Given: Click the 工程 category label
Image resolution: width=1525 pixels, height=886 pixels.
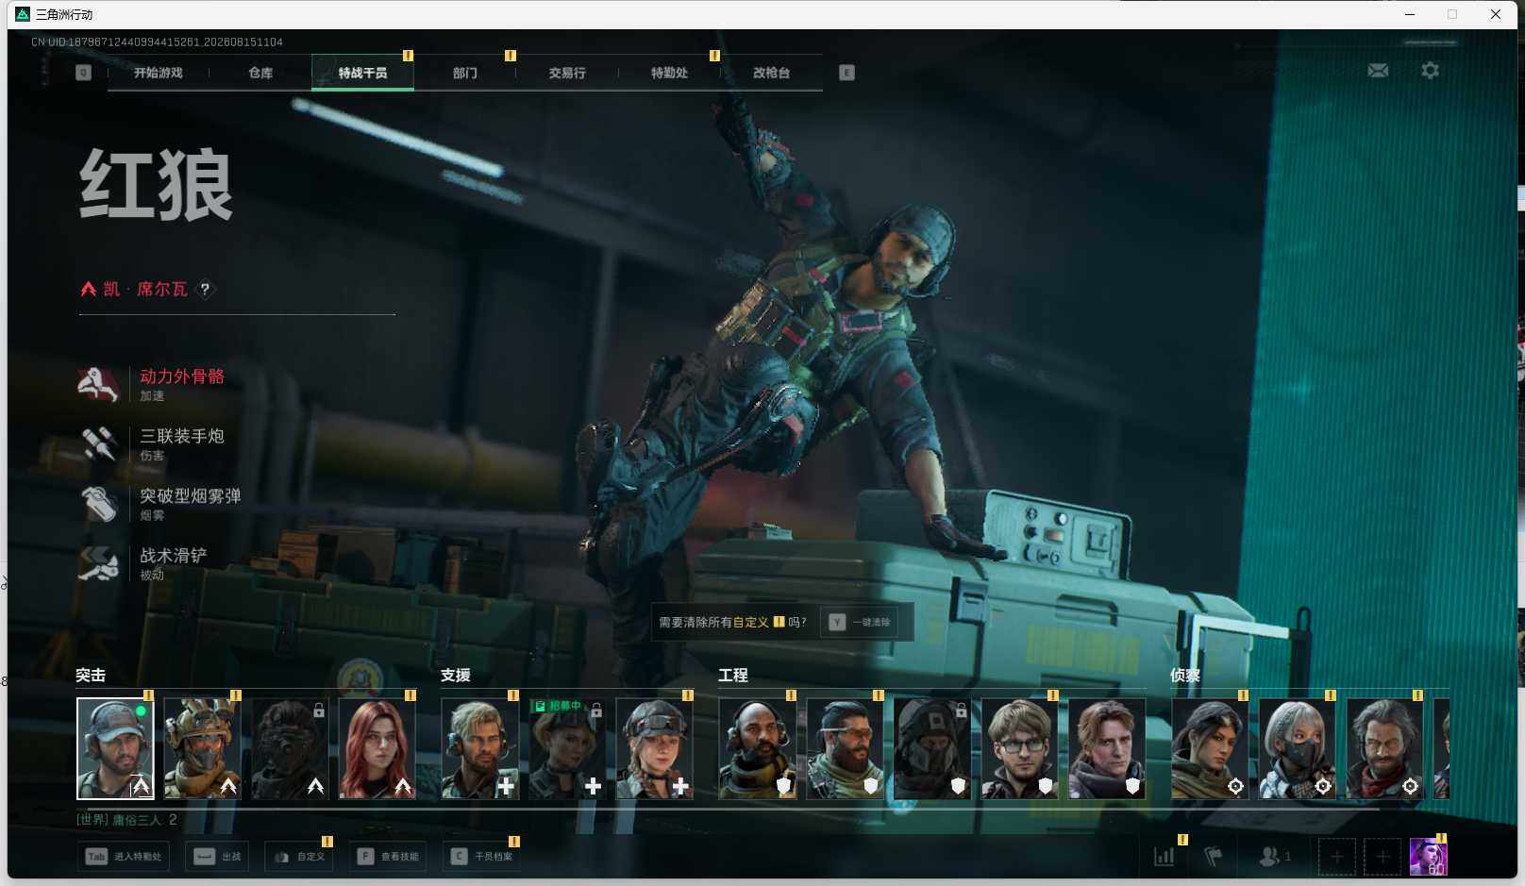Looking at the screenshot, I should [x=733, y=675].
